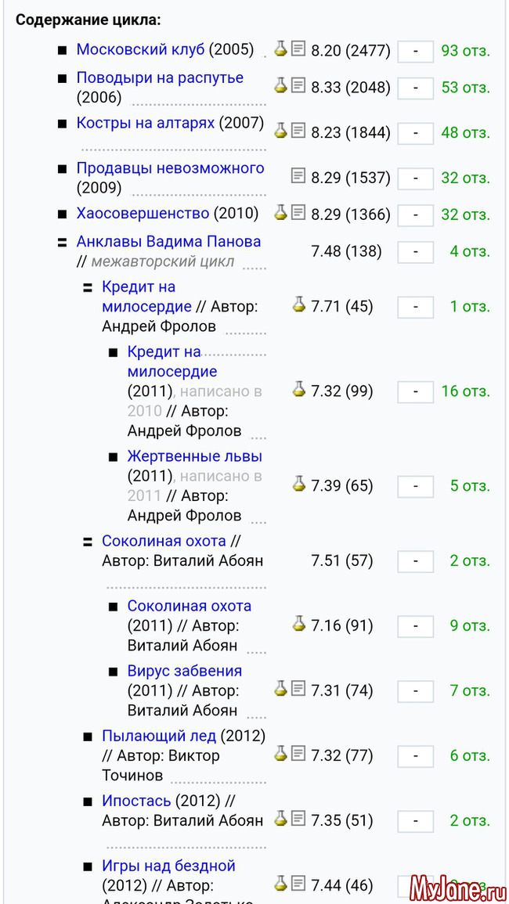Collapse the Анклавы Вадима Панова cycle
The width and height of the screenshot is (509, 904).
pos(63,243)
